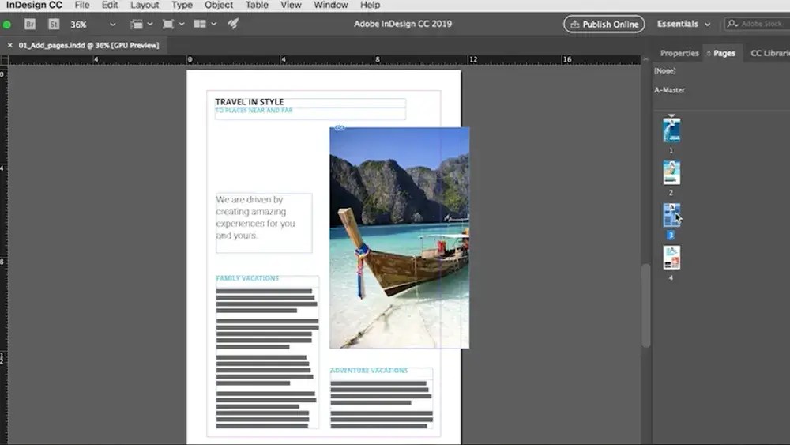The width and height of the screenshot is (790, 445).
Task: Click the green window zoom button
Action: pyautogui.click(x=7, y=25)
